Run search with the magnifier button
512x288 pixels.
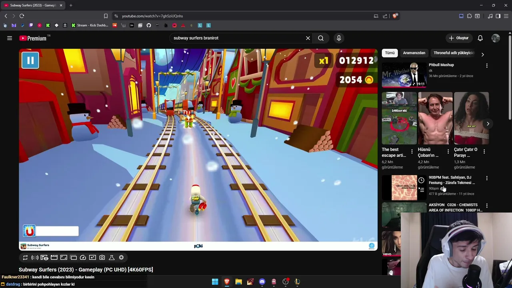coord(321,38)
